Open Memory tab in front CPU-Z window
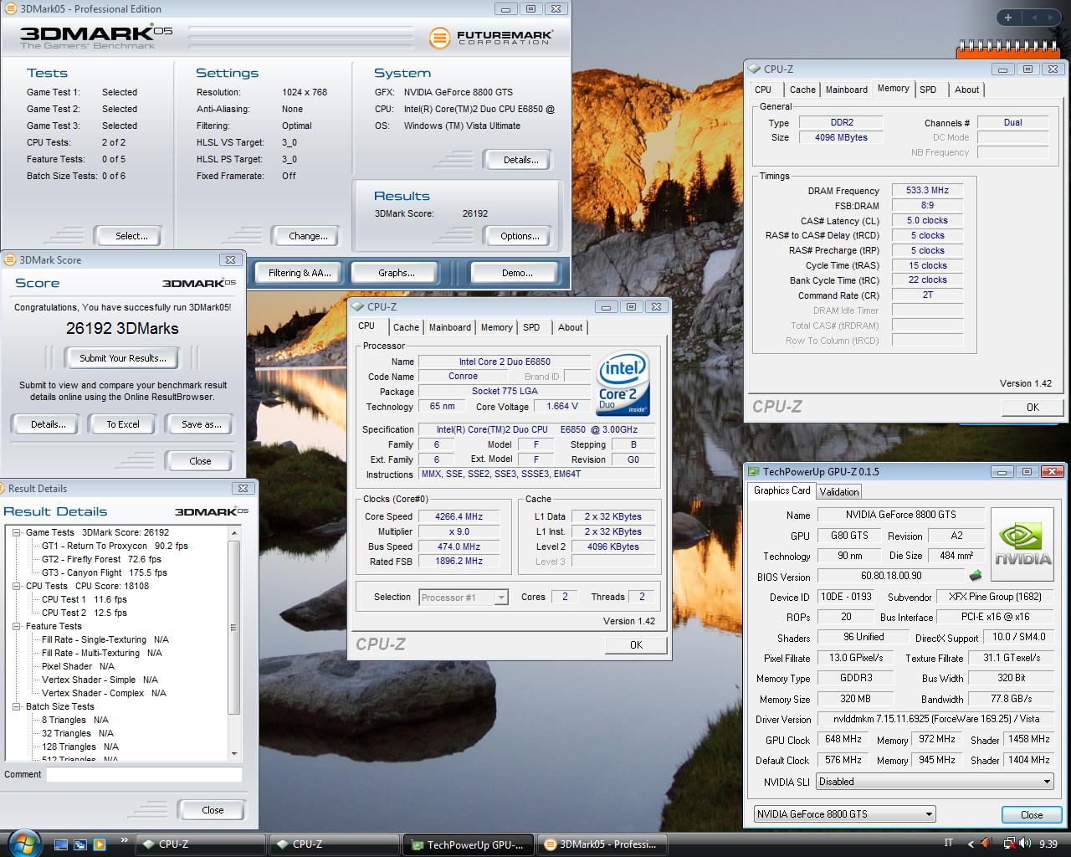1071x857 pixels. (x=496, y=327)
